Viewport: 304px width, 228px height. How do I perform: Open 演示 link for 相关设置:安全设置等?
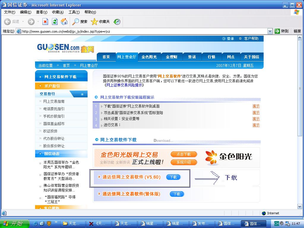[256, 119]
